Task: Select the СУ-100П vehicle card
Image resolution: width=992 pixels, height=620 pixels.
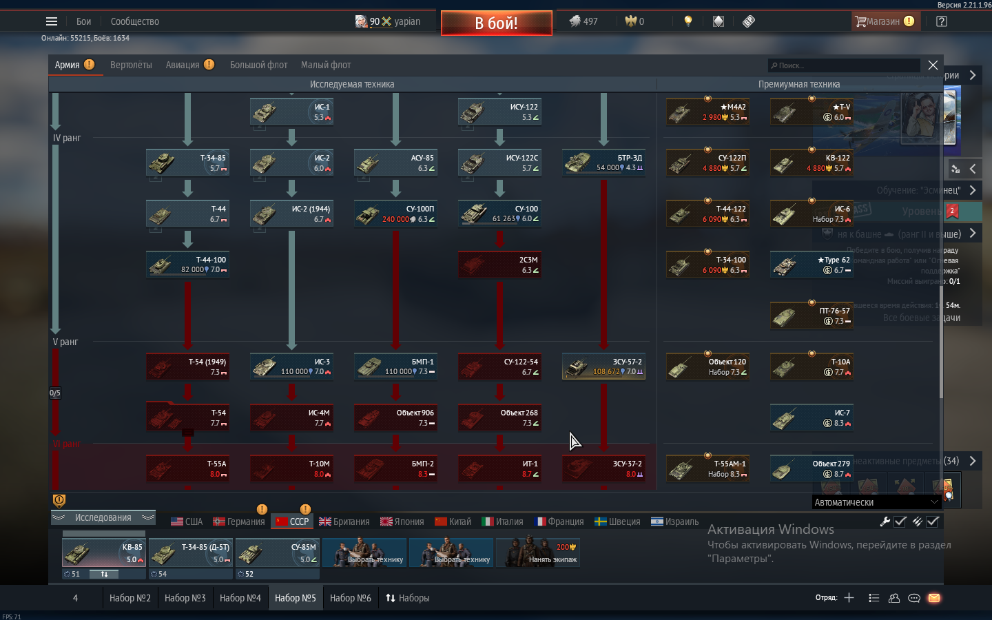Action: click(x=395, y=214)
